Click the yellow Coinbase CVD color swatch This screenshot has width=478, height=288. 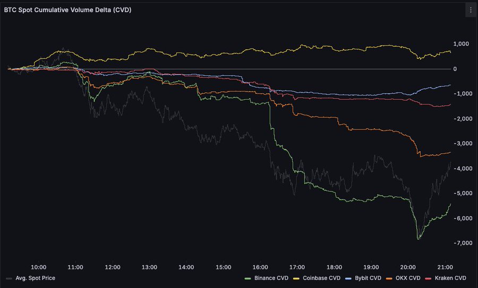296,278
